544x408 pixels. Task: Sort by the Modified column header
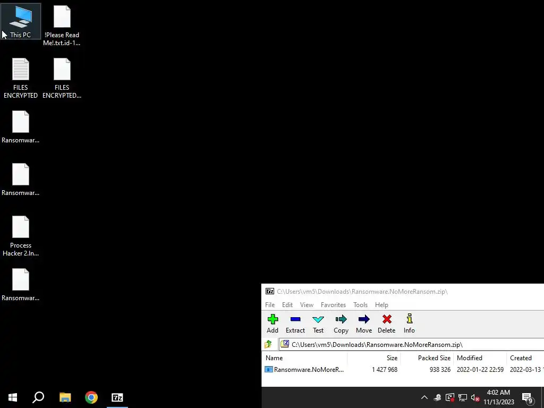480,358
